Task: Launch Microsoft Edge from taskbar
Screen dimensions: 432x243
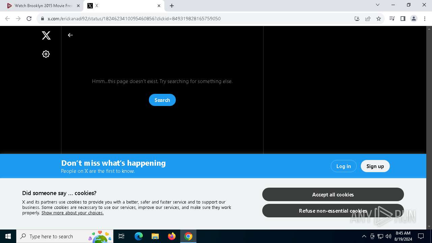Action: (x=139, y=236)
